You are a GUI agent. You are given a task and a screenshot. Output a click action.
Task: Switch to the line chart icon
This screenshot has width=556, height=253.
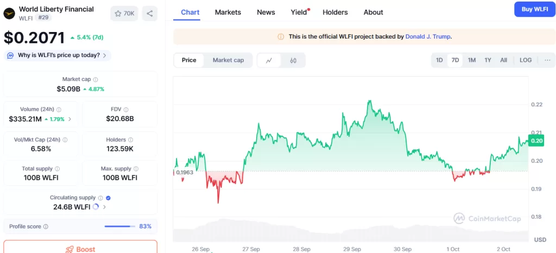(269, 60)
